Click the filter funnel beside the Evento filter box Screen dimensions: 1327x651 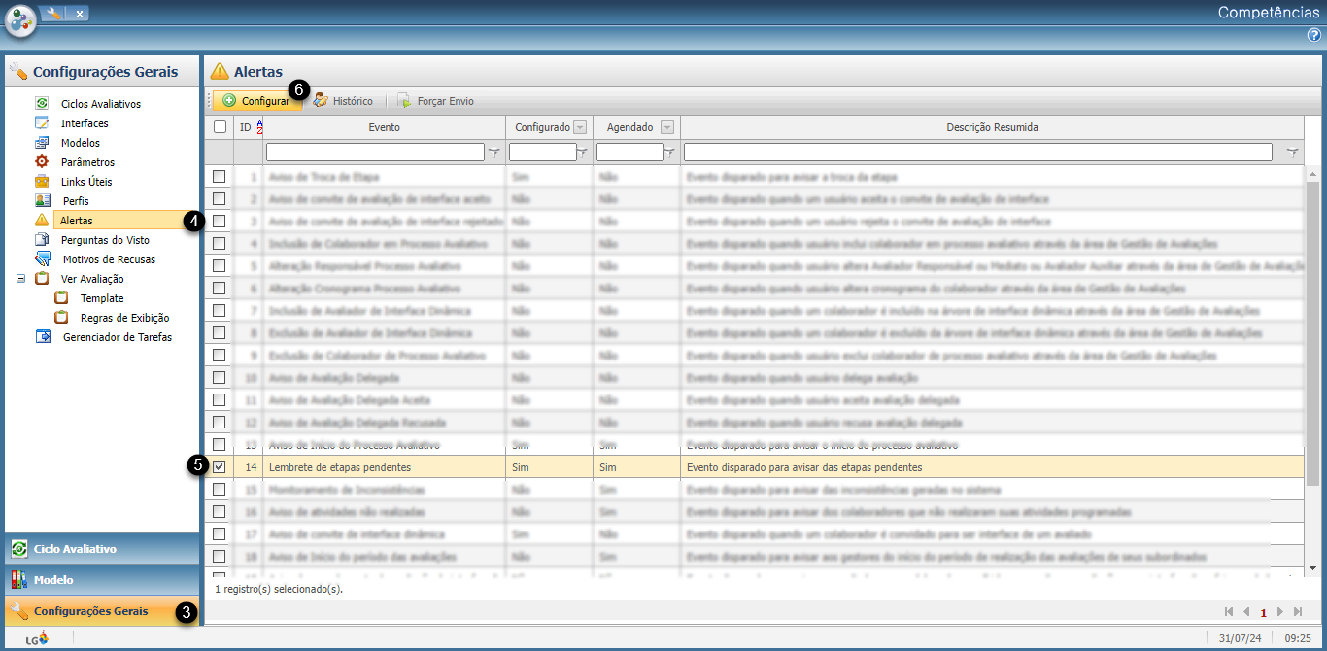pos(493,153)
